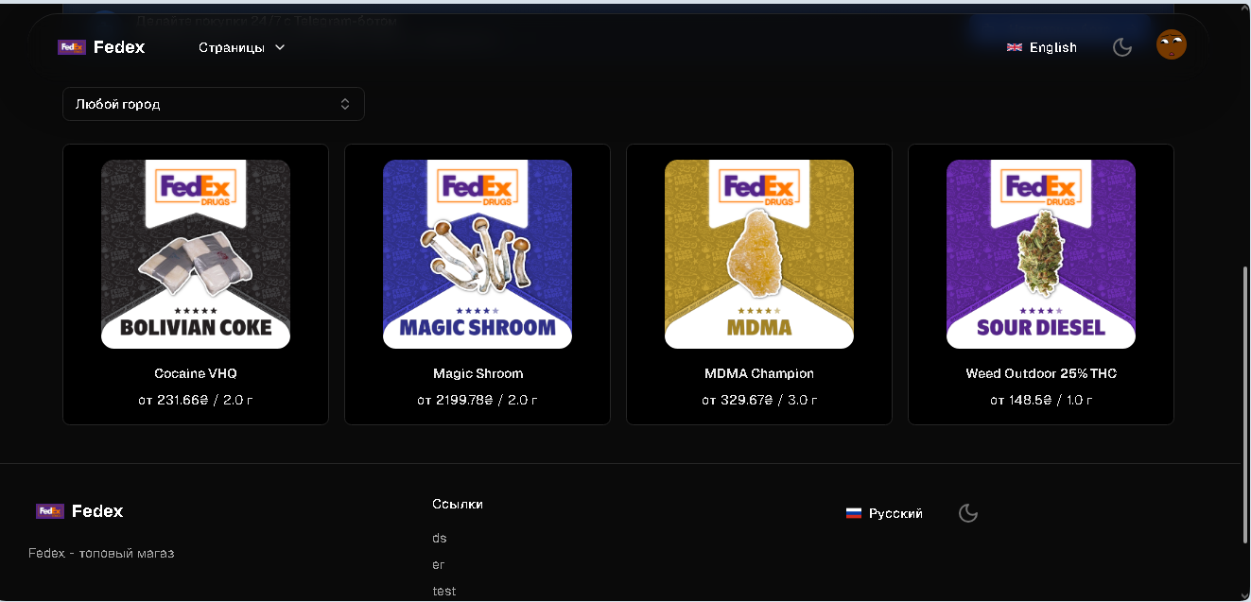The width and height of the screenshot is (1251, 602).
Task: Toggle dark mode with the header moon icon
Action: pyautogui.click(x=1122, y=47)
